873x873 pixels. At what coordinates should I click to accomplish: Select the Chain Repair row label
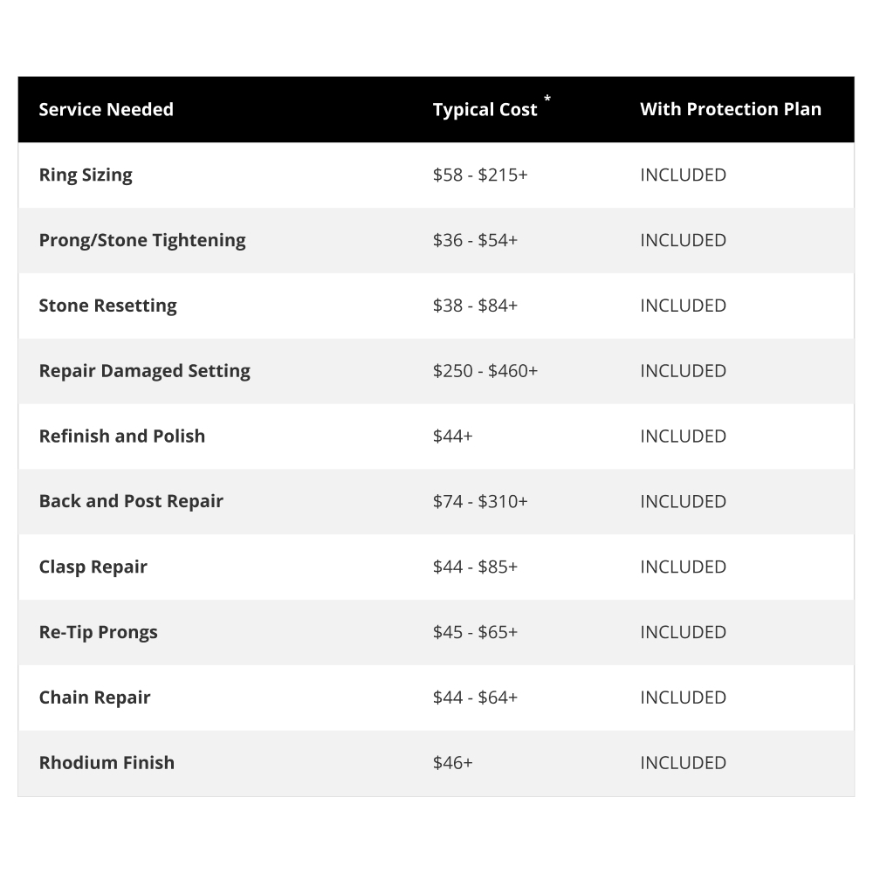pyautogui.click(x=94, y=697)
